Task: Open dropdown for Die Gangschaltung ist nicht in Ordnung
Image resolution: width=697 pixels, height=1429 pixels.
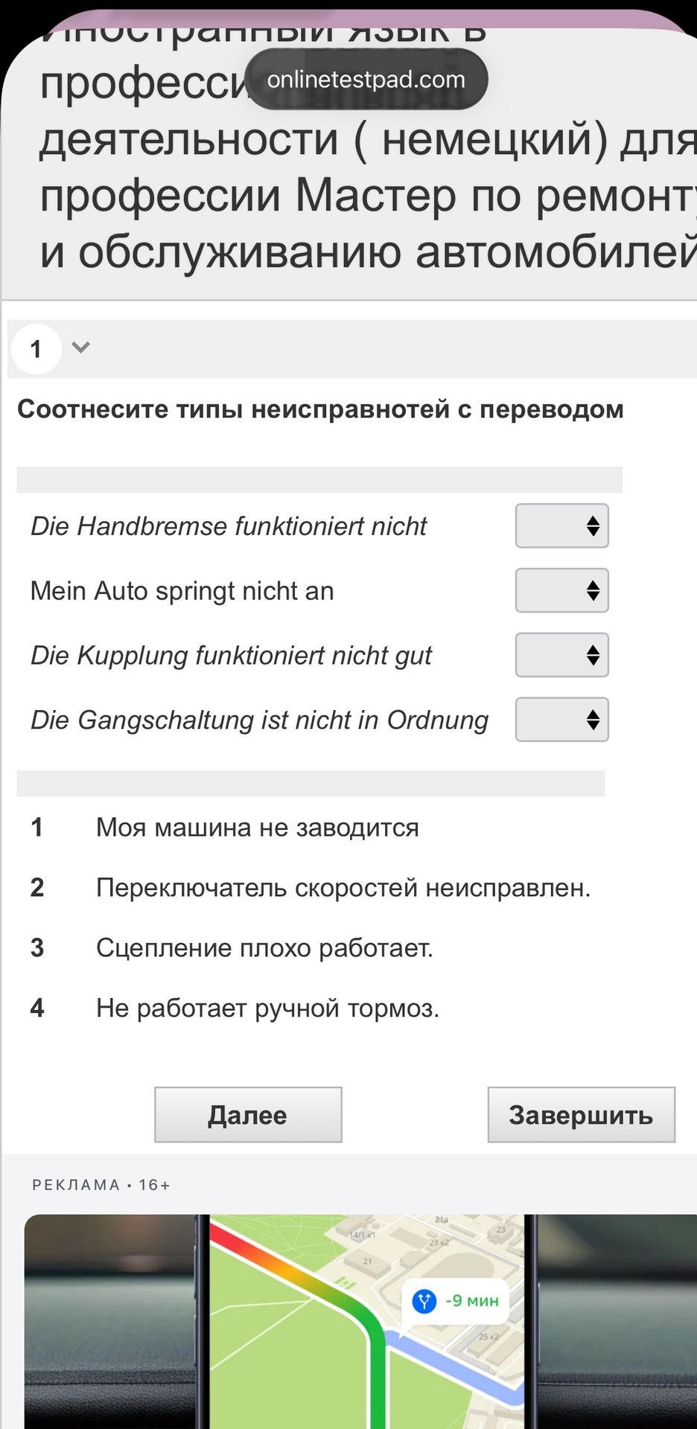Action: pos(562,720)
